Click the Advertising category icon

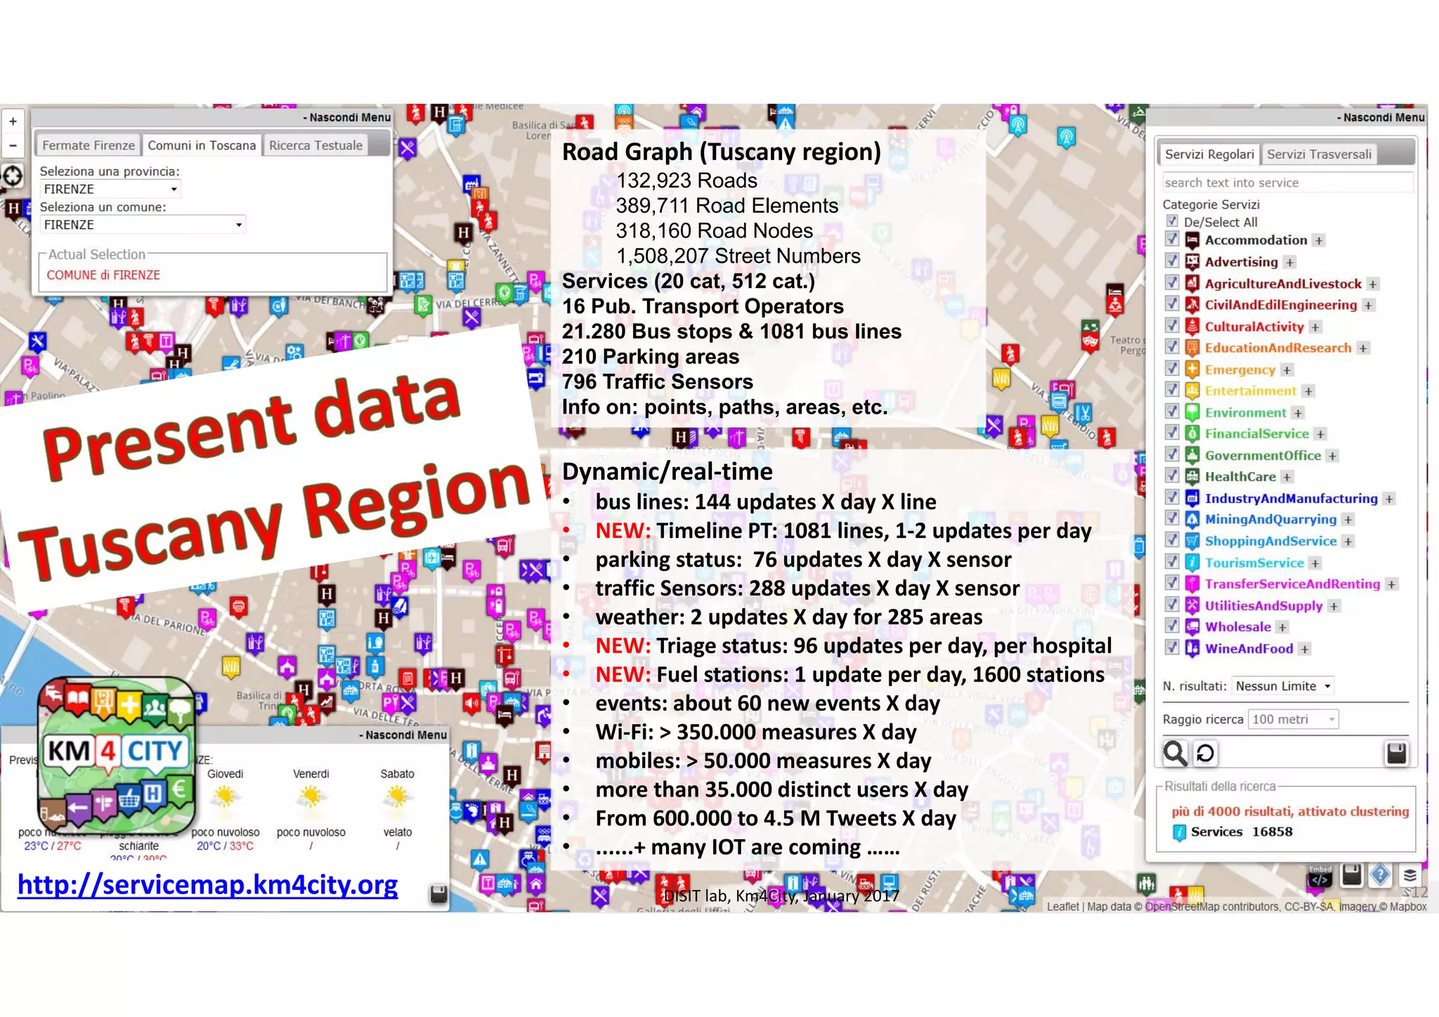(x=1192, y=262)
